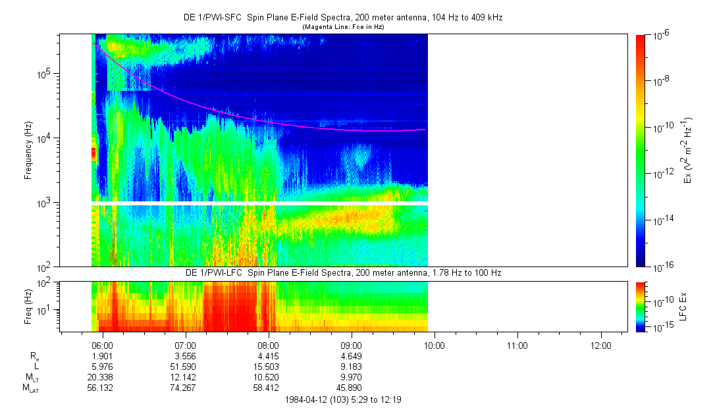
Task: Click the Freq (Hz) label of lower panel
Action: point(28,307)
